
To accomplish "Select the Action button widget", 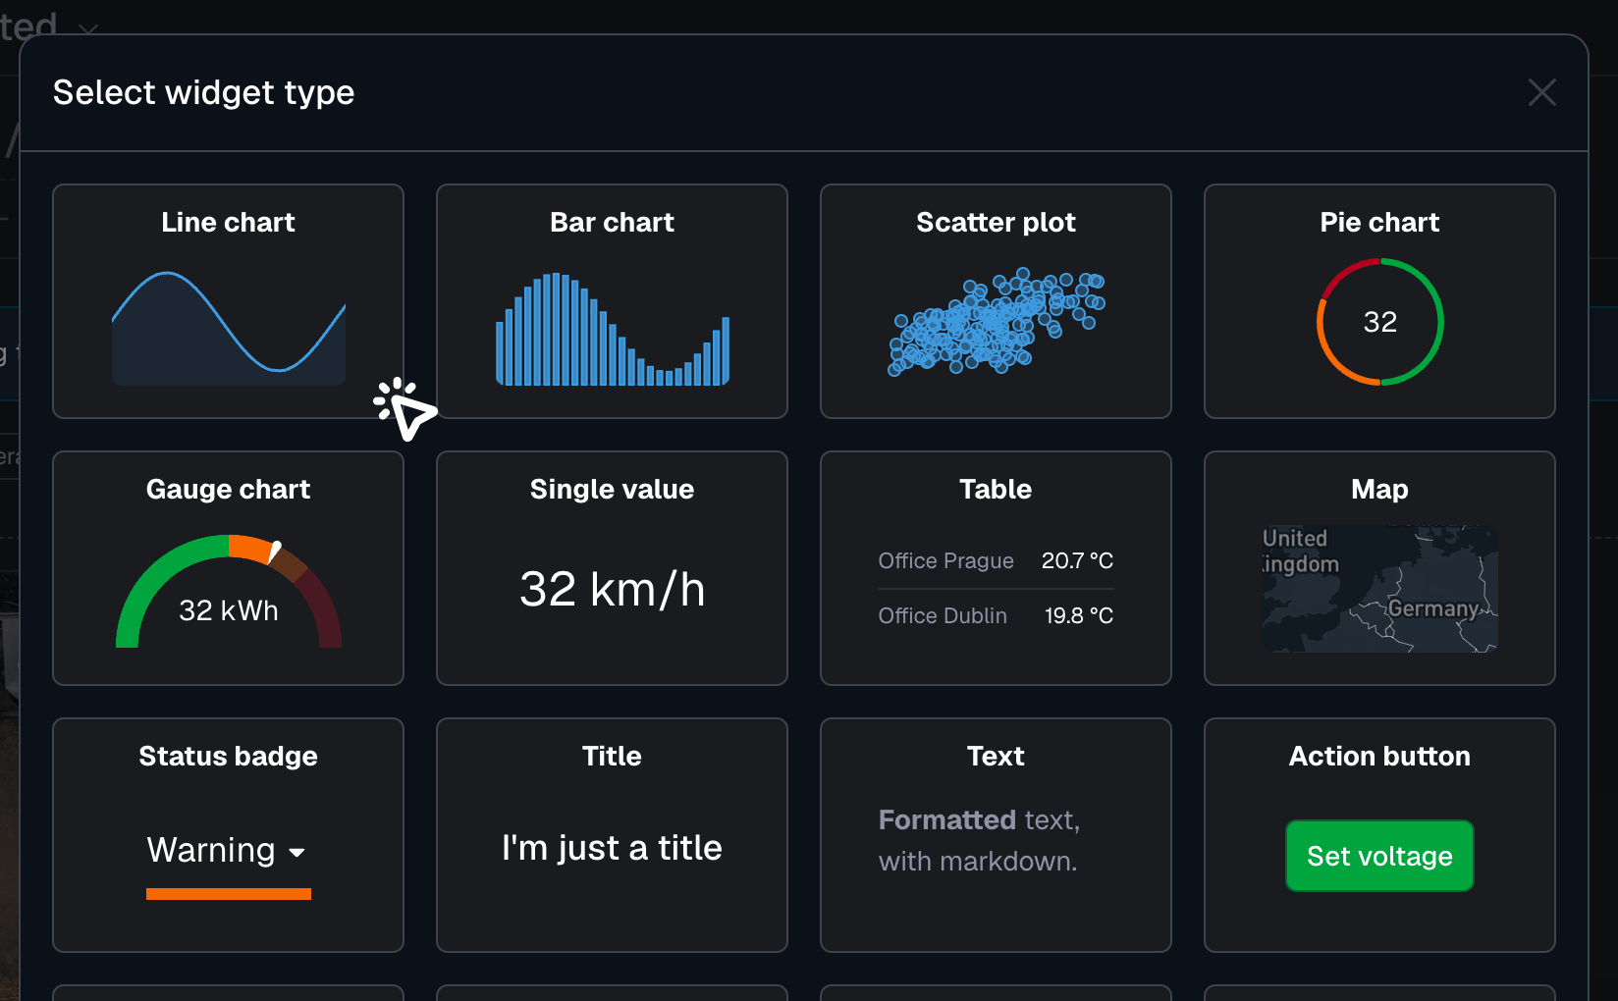I will [x=1379, y=835].
